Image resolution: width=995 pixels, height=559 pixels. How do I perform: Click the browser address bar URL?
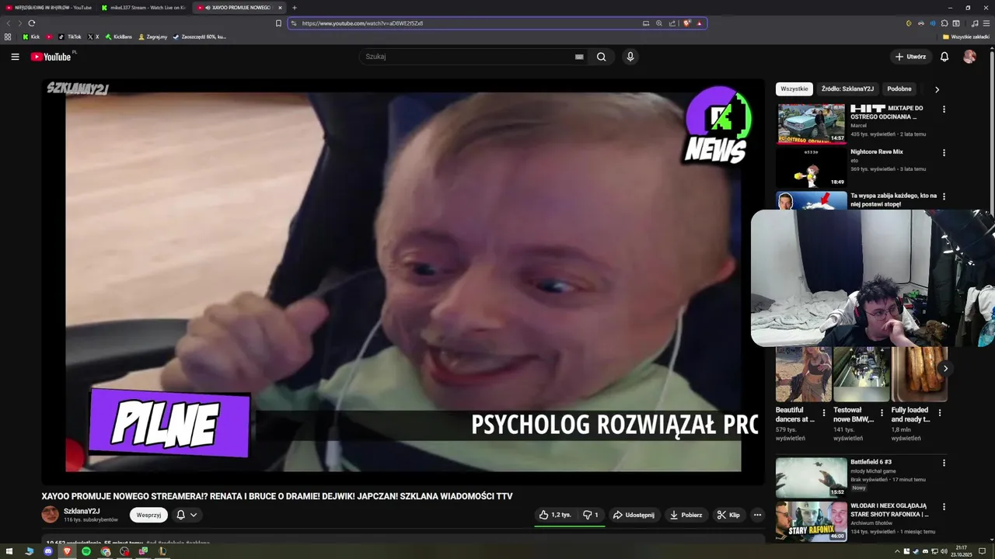[x=362, y=23]
